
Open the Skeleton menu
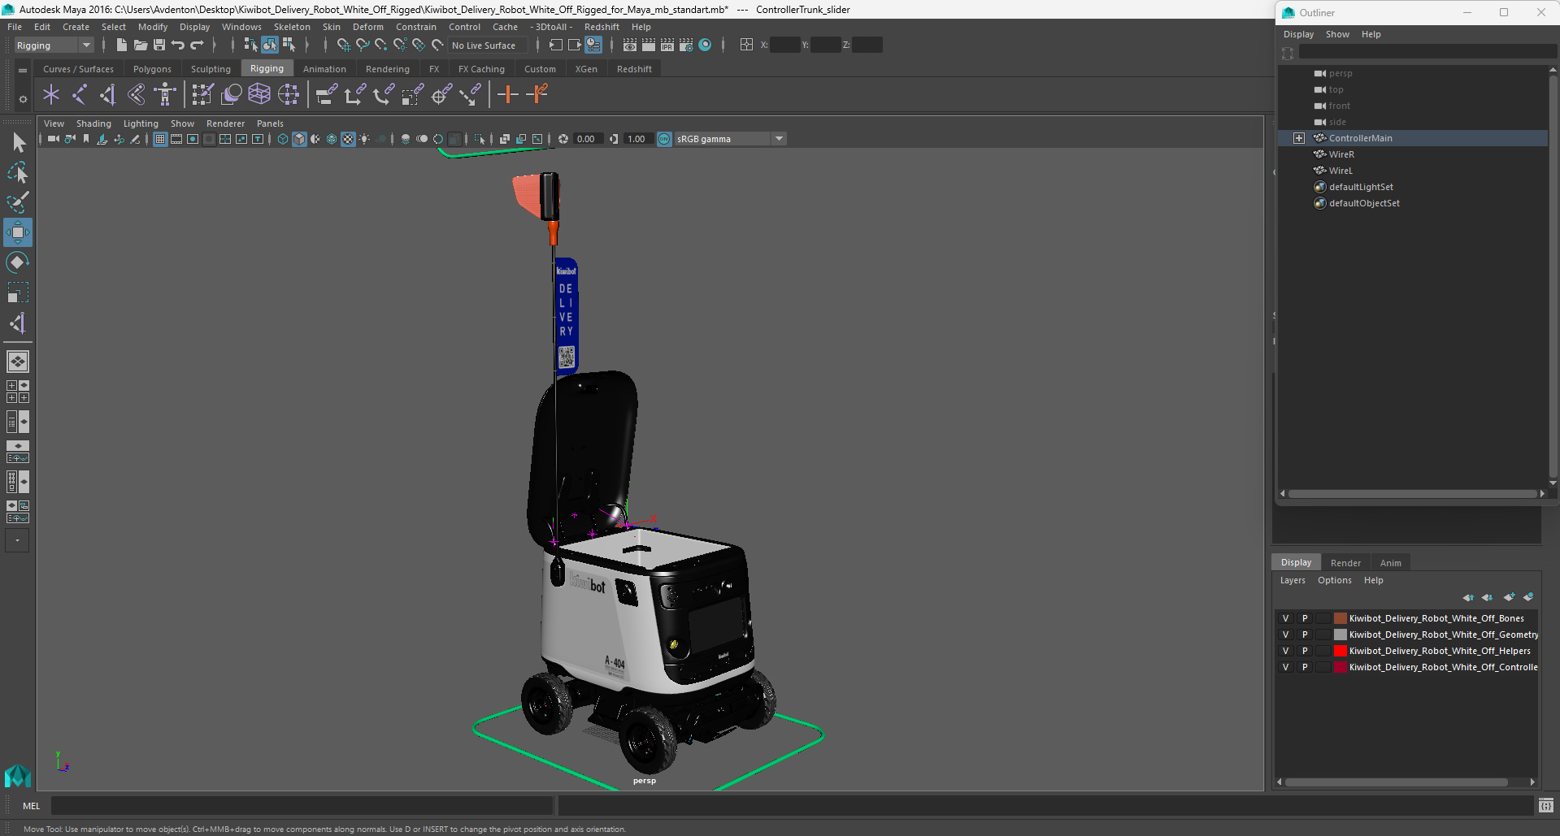tap(292, 27)
